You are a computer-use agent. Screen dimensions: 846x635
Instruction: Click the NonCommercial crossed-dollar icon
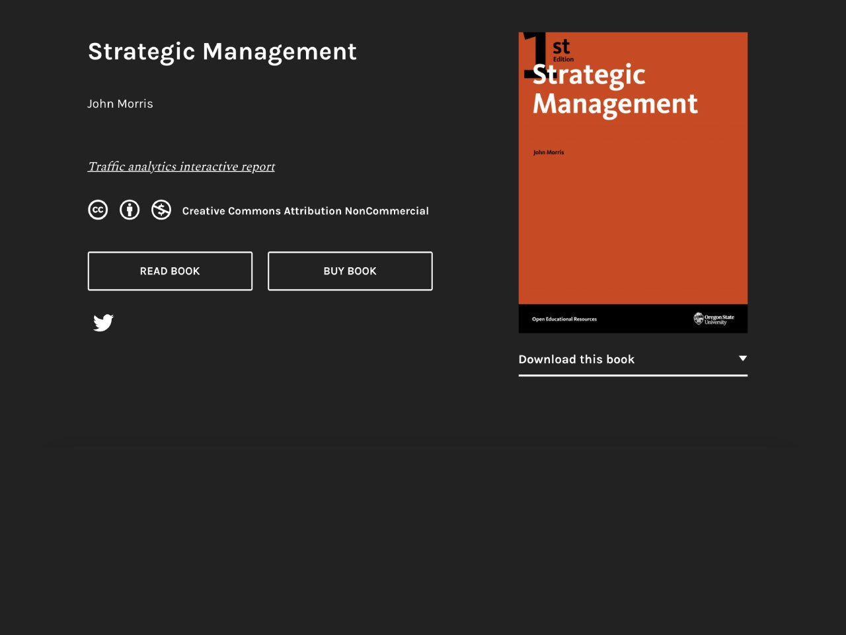161,210
